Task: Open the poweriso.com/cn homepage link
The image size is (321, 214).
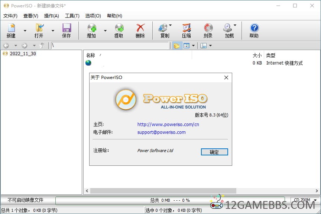Action: click(168, 125)
